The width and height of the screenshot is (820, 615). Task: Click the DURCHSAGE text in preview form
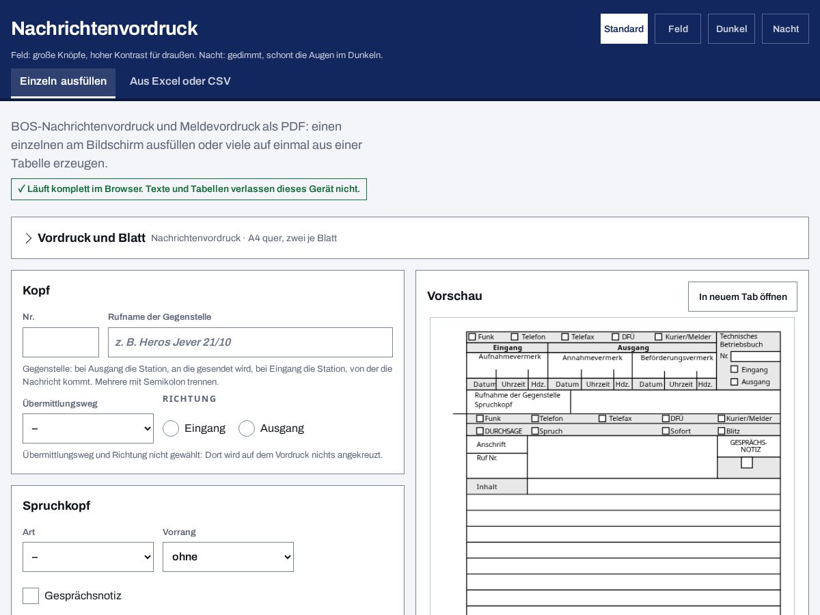coord(503,431)
